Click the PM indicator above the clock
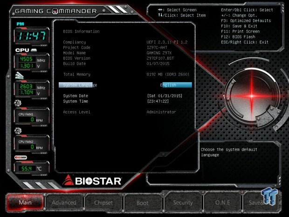289x217 pixels. click(20, 24)
